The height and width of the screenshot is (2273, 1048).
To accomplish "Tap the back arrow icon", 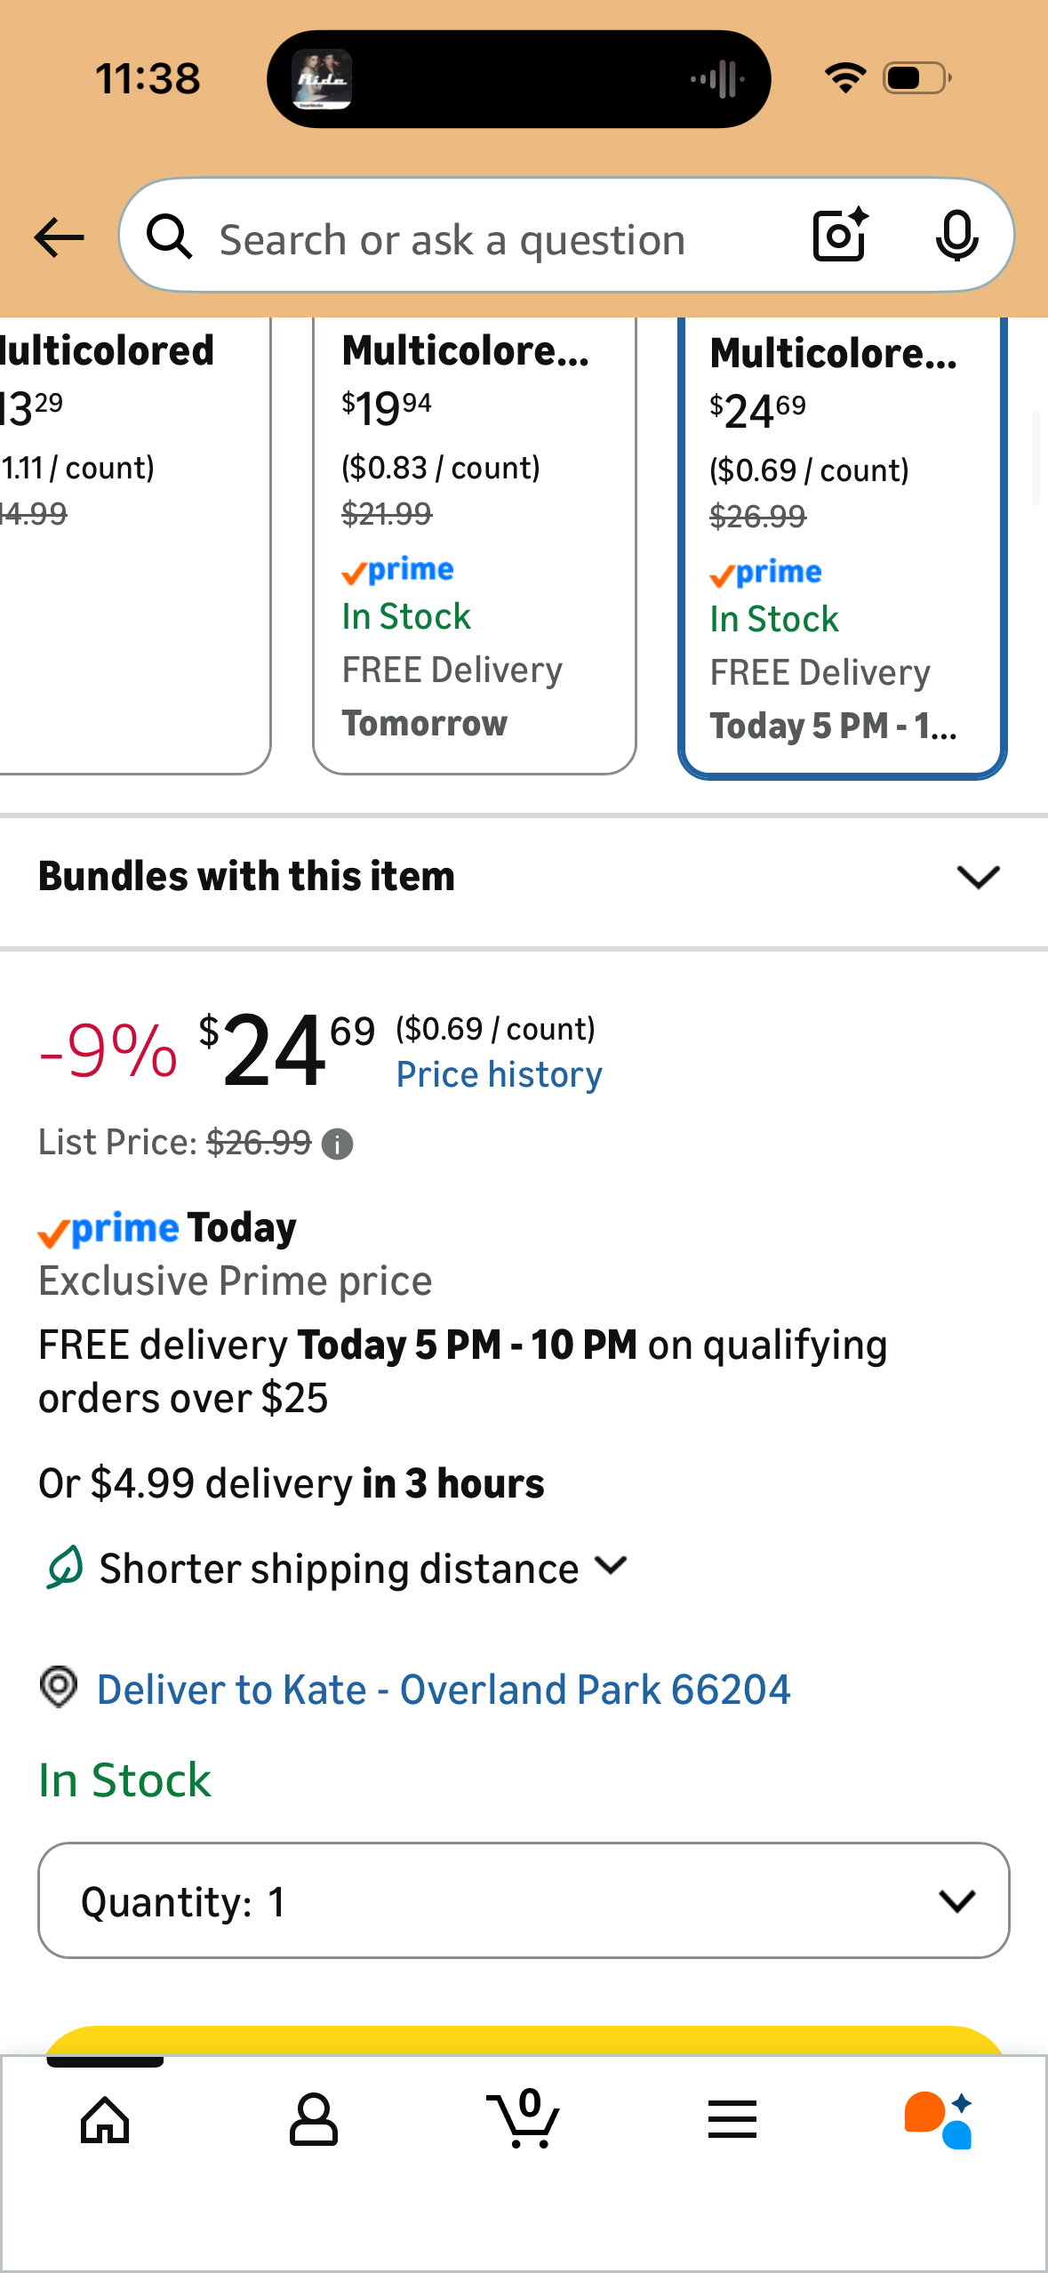I will [59, 237].
